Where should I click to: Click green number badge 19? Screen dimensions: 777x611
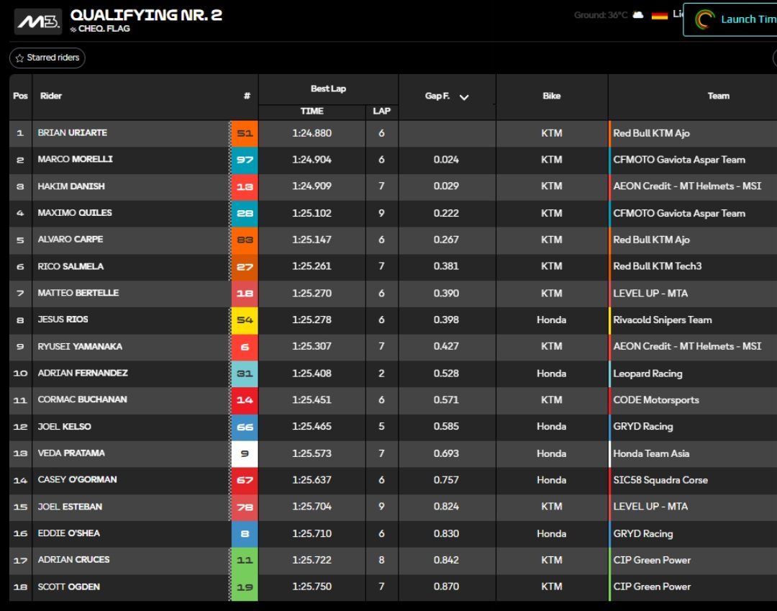245,587
